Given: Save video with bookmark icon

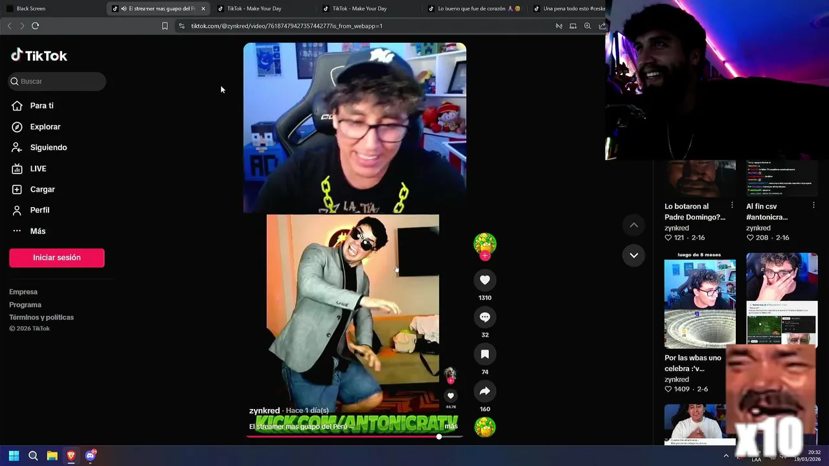Looking at the screenshot, I should (x=484, y=354).
